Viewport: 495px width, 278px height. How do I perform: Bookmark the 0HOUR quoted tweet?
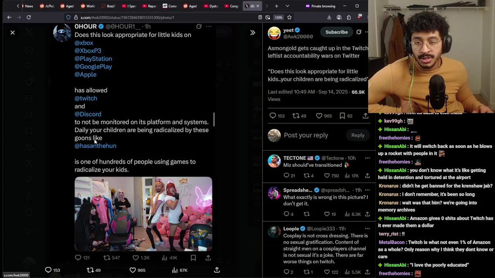click(x=193, y=258)
